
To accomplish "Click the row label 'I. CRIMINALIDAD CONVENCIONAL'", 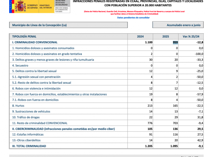I will click(x=35, y=42).
